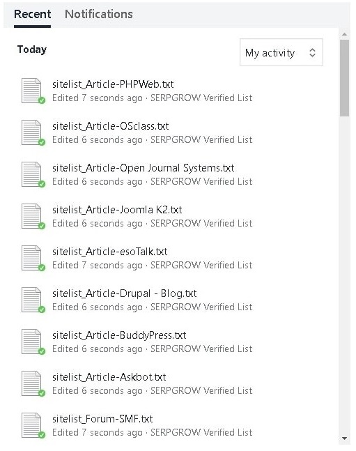
Task: Click the sitelist_Article-OSclass.txt document icon
Action: (x=32, y=132)
